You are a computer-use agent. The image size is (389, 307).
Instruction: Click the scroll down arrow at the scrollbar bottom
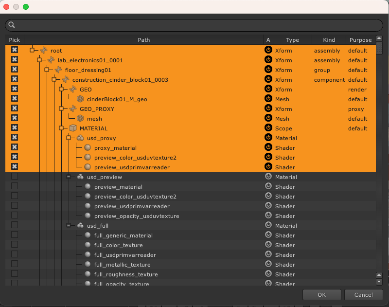(x=379, y=282)
